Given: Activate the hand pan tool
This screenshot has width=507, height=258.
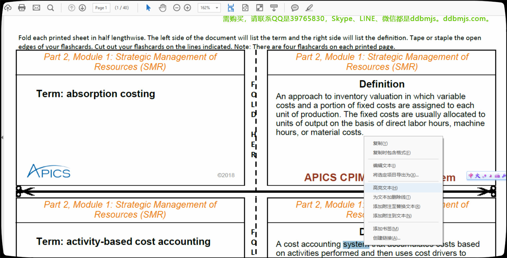Looking at the screenshot, I should click(162, 8).
